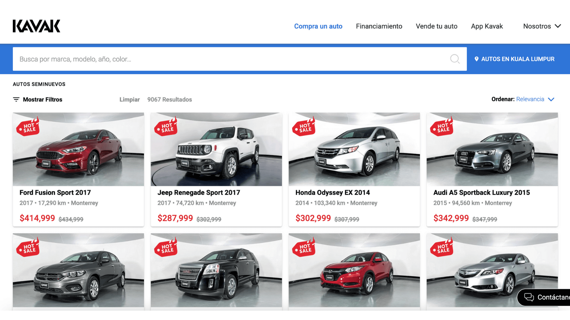
Task: Click the filter lines icon
Action: coord(16,100)
